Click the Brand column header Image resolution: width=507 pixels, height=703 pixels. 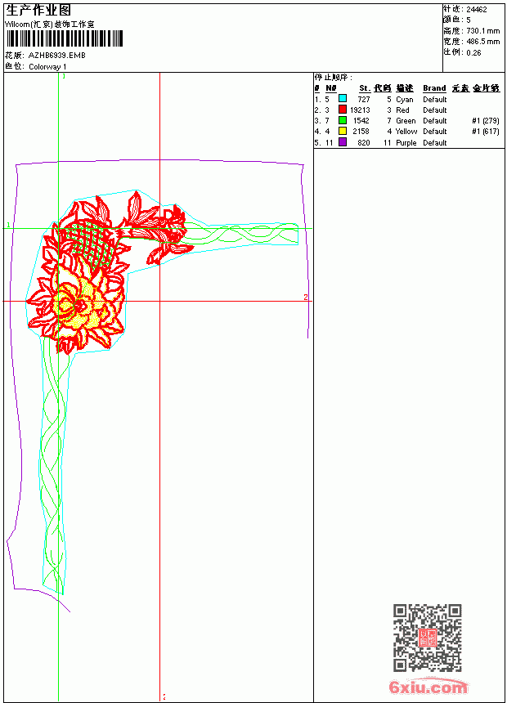pos(434,88)
